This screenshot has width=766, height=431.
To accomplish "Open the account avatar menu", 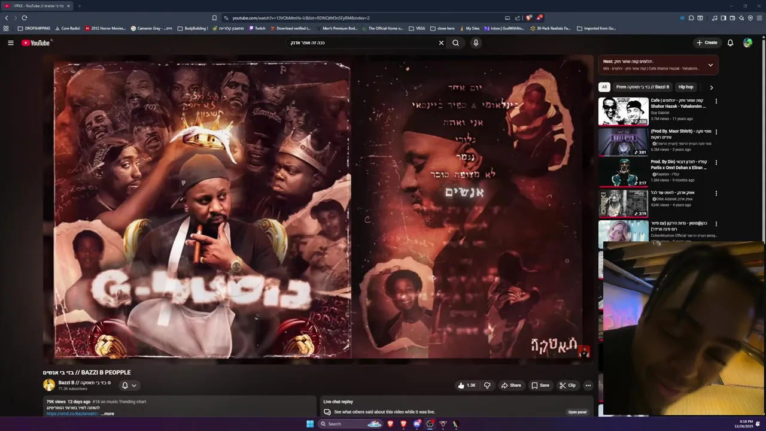I will tap(747, 43).
